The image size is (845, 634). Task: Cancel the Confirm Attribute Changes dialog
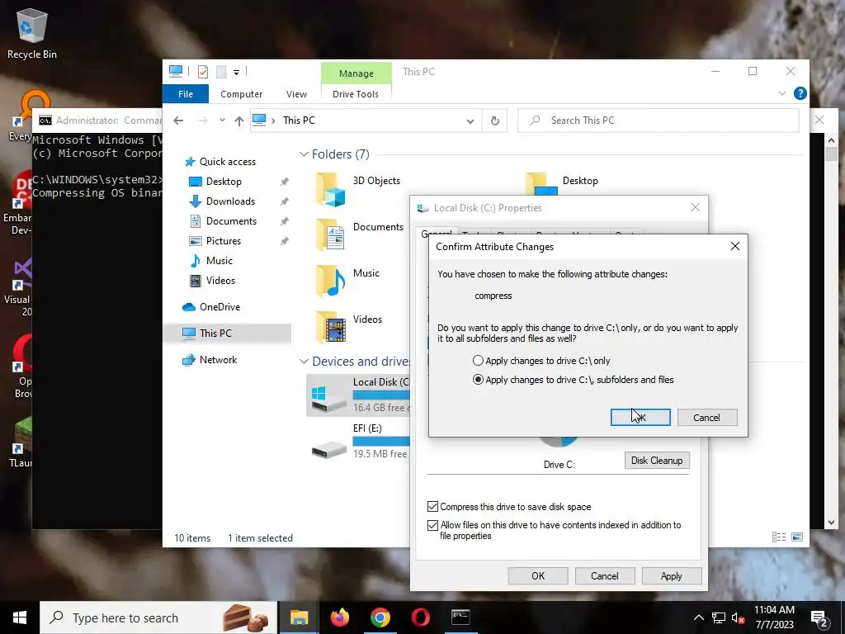point(706,417)
